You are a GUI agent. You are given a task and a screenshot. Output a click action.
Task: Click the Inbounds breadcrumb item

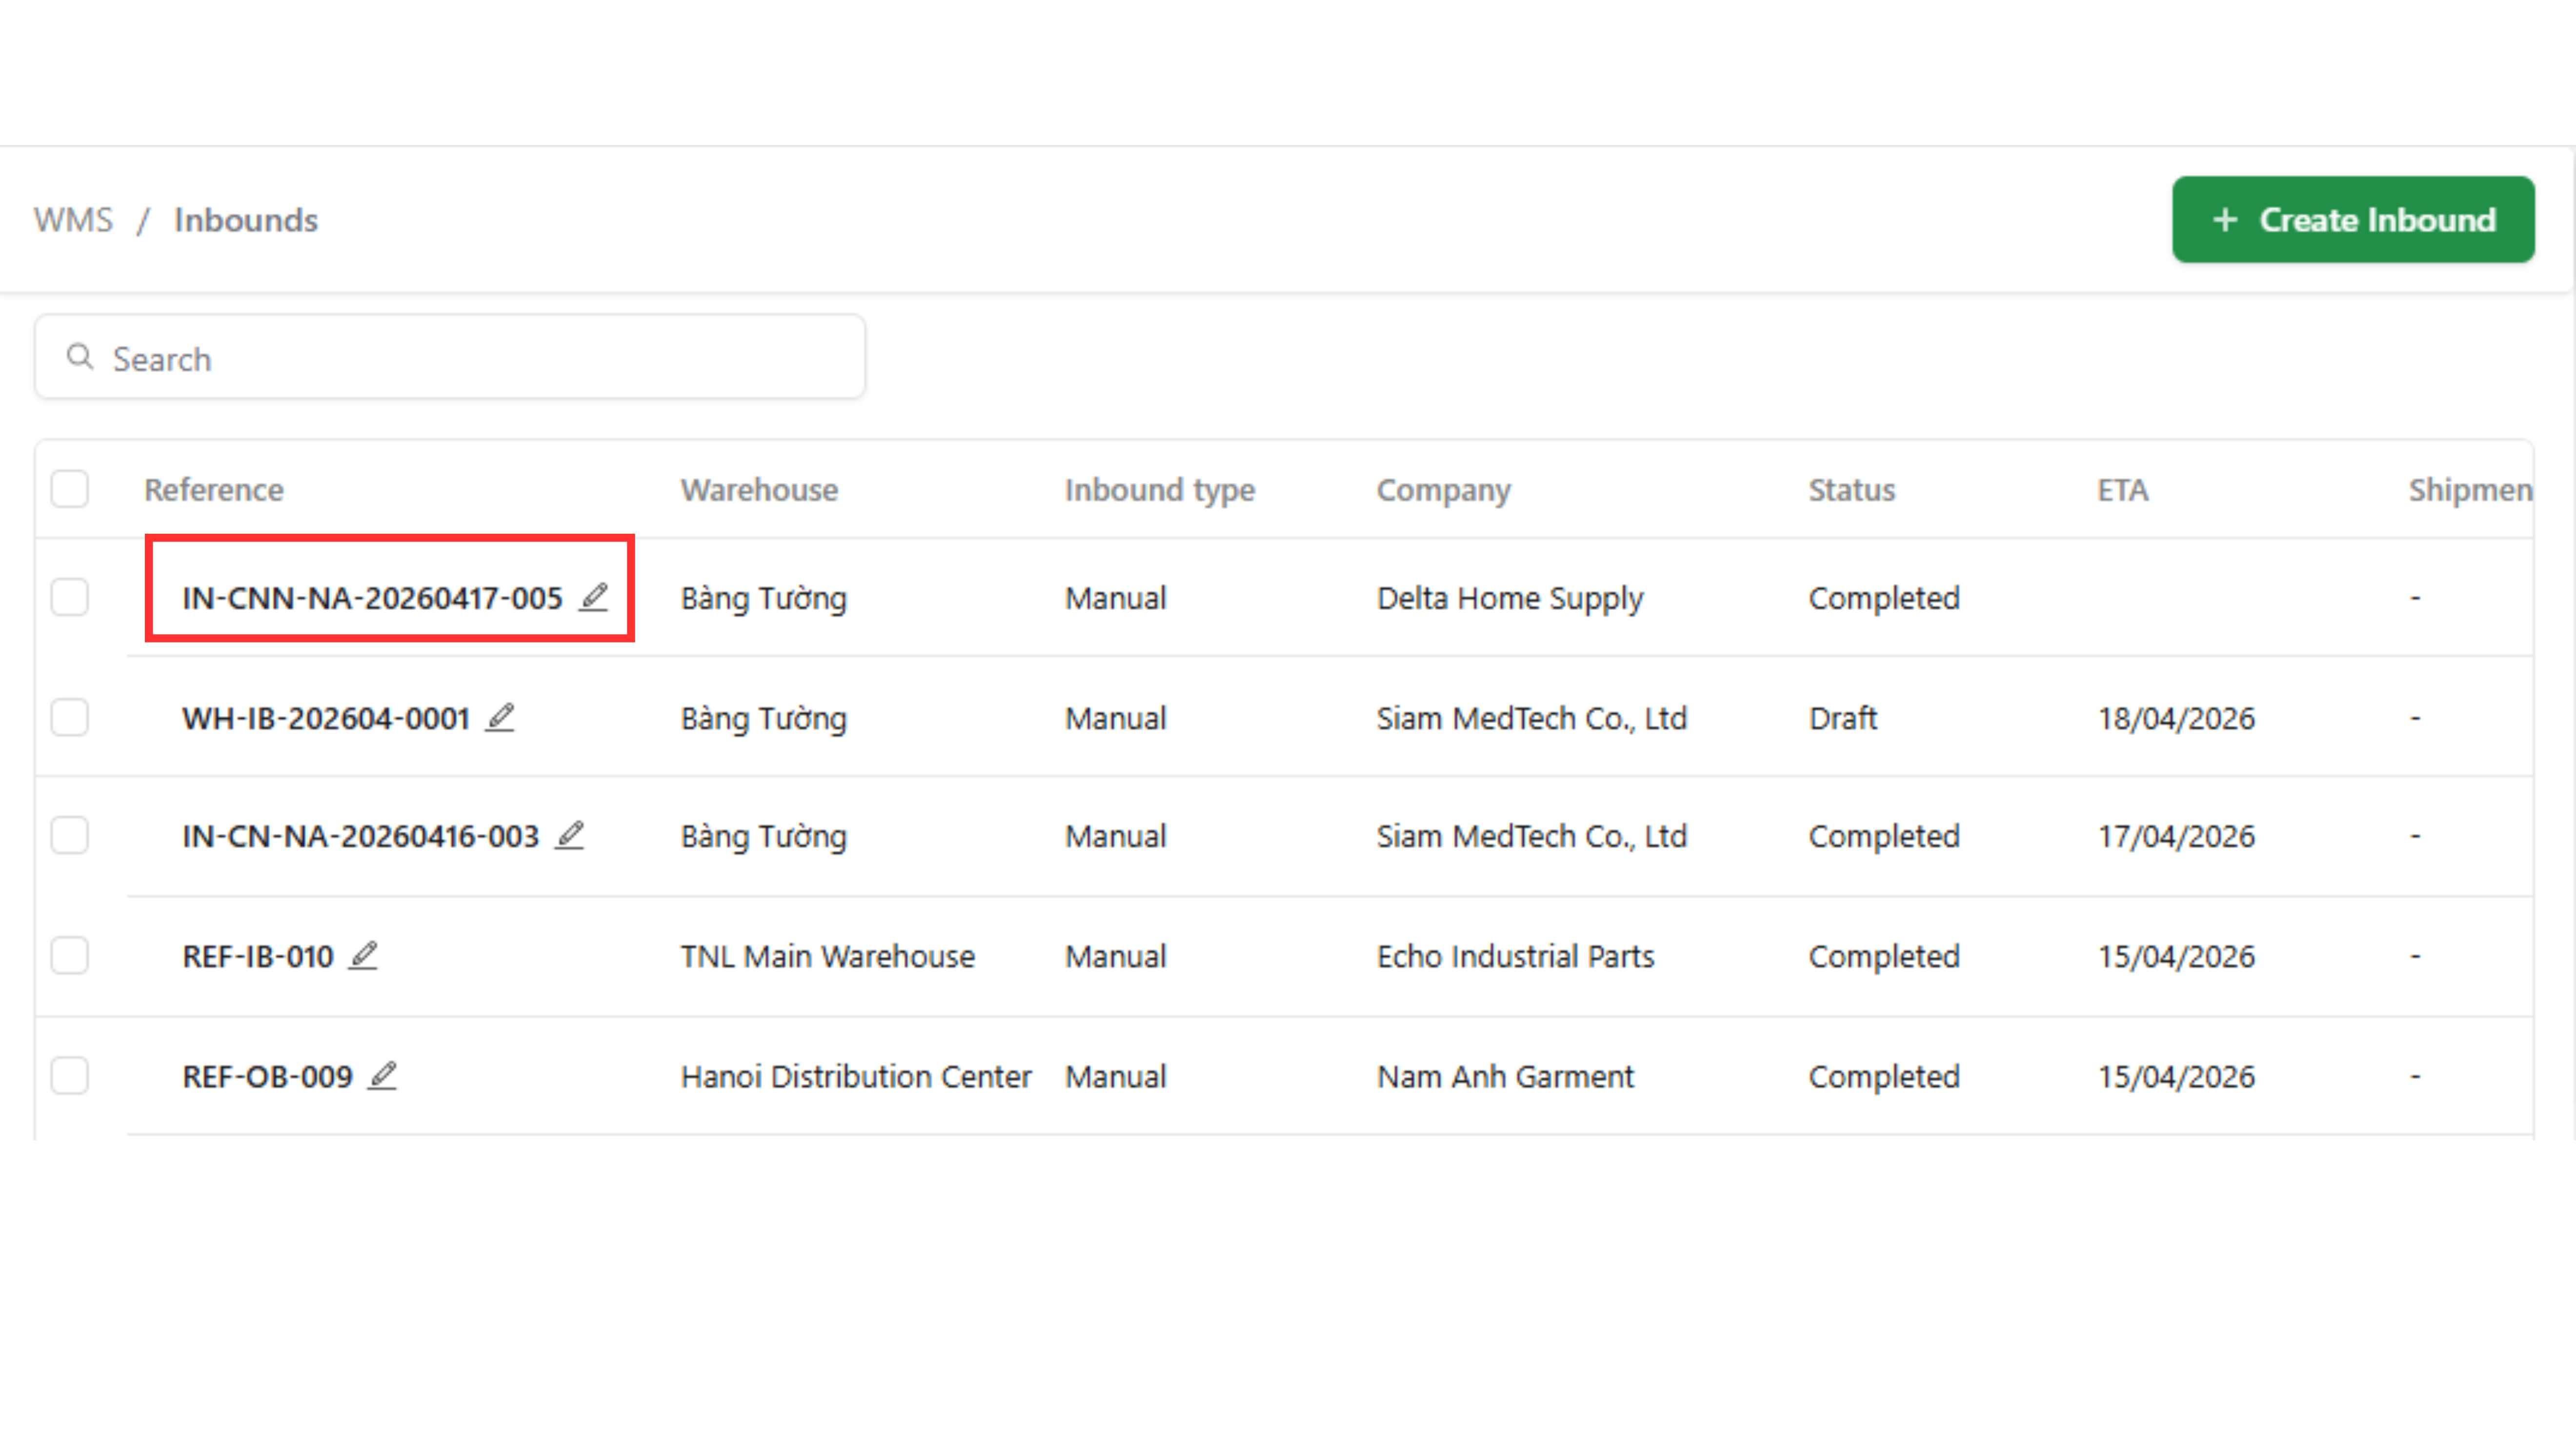pos(246,220)
